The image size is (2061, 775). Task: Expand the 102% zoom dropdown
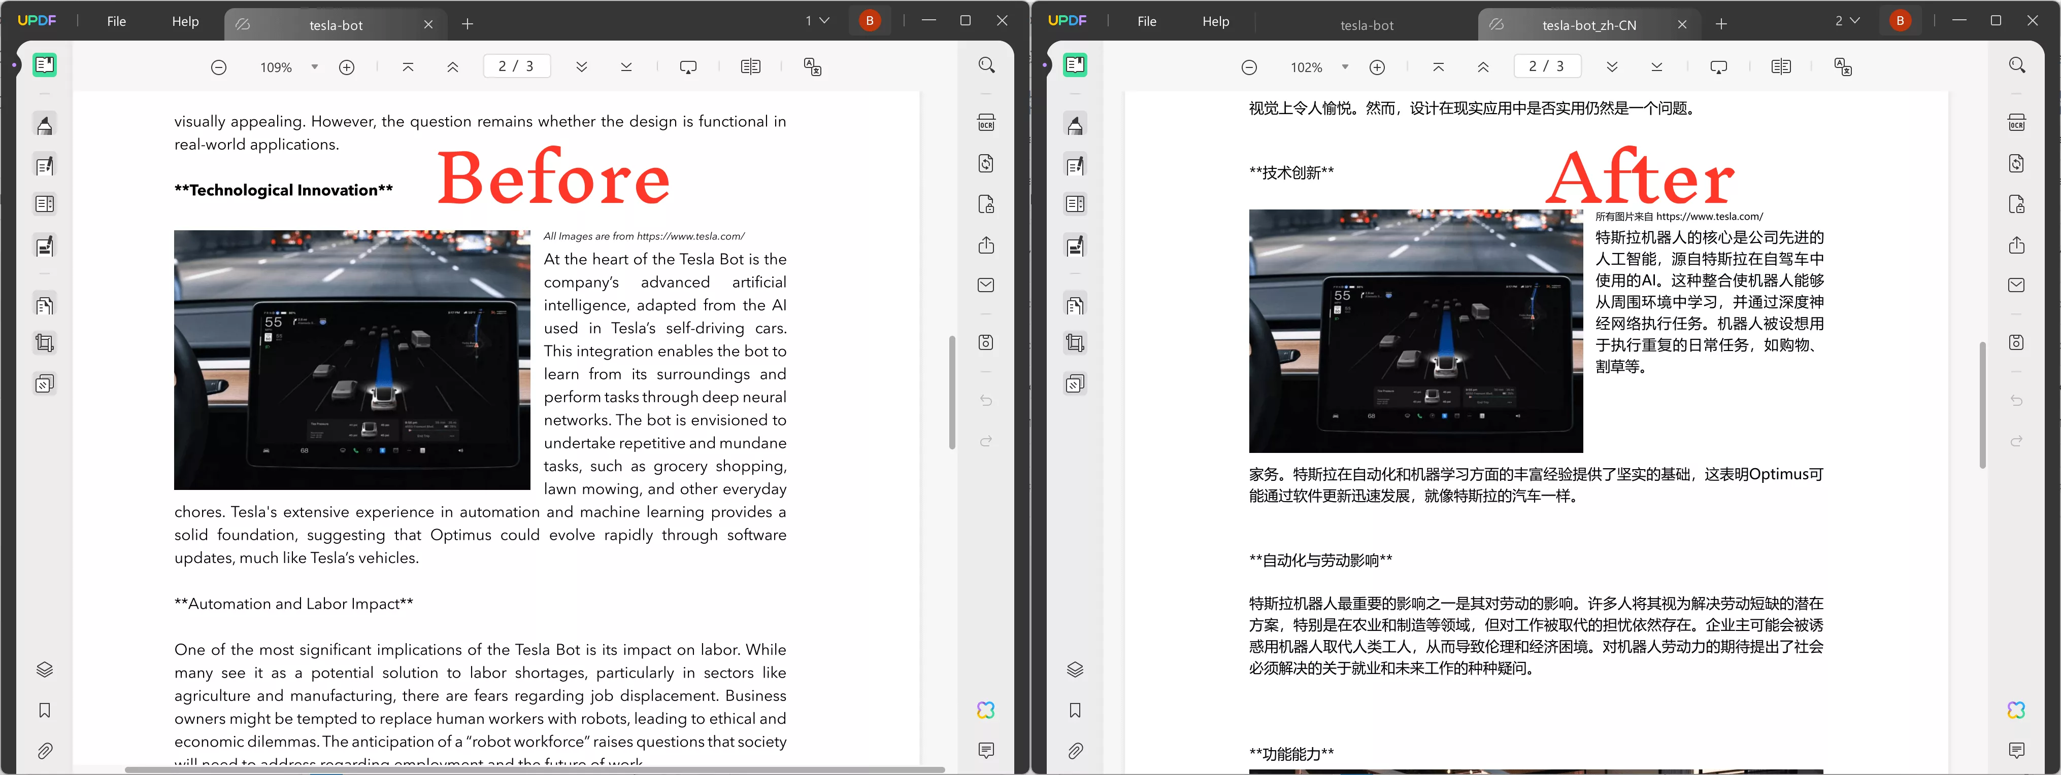1345,67
